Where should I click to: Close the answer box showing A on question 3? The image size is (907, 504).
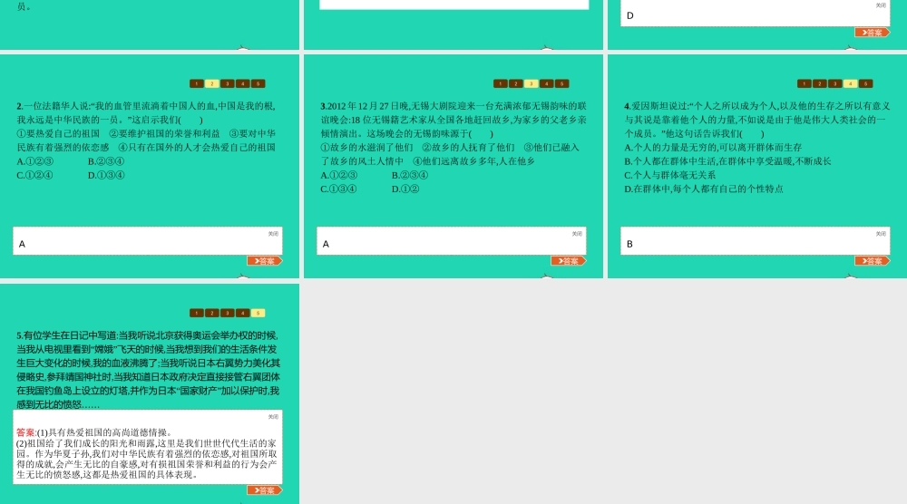tap(577, 234)
